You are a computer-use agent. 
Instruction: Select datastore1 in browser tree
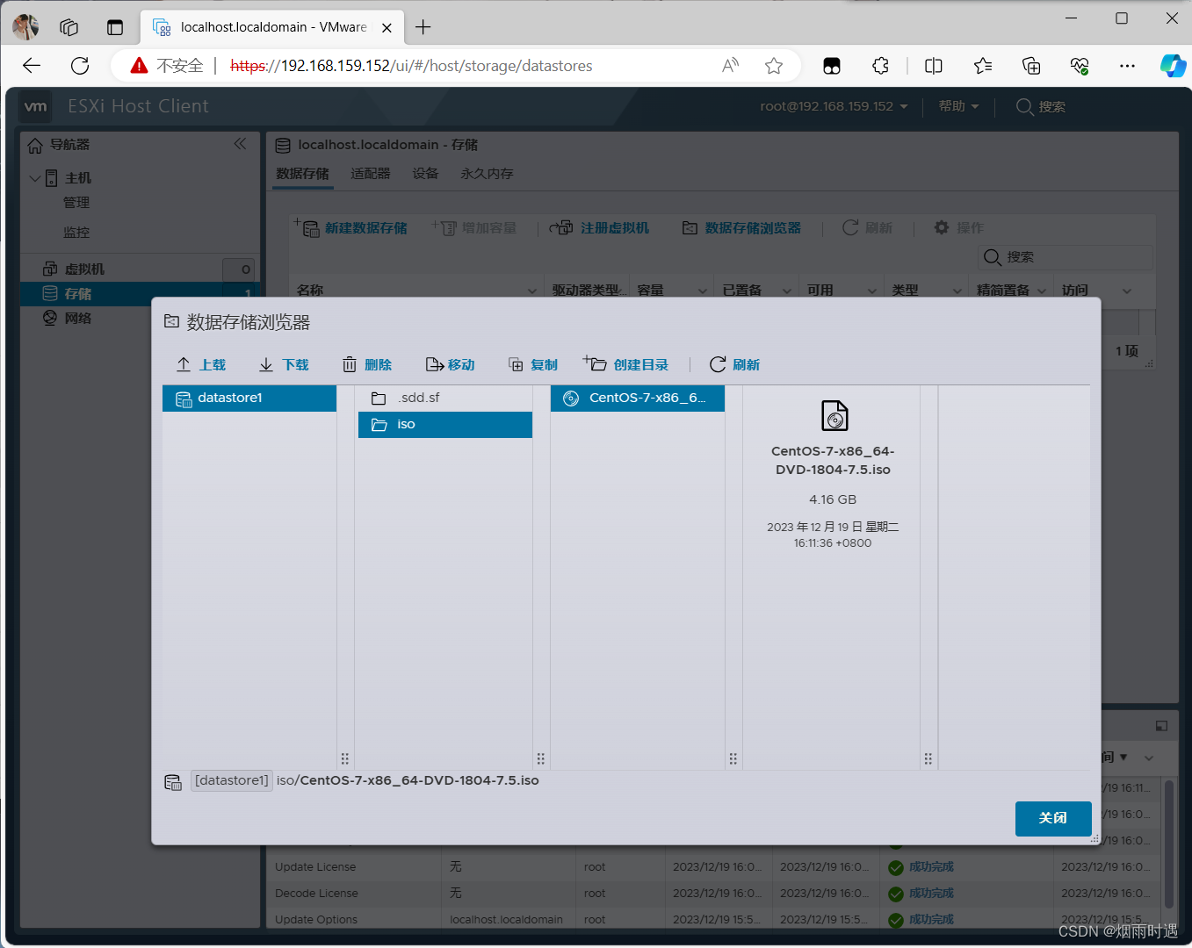pos(249,398)
